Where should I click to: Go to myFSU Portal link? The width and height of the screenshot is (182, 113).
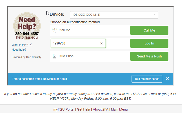(64, 109)
